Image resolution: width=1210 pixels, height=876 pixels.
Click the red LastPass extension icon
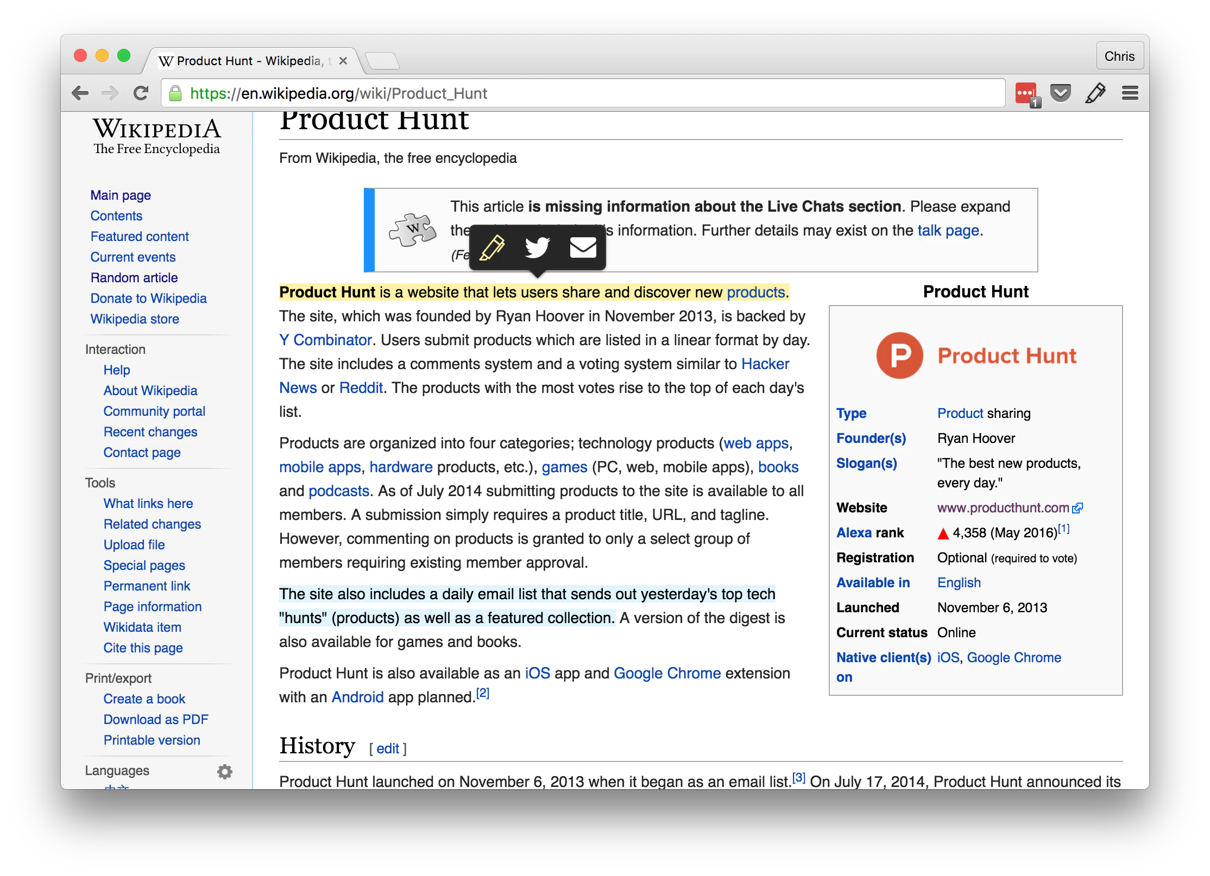coord(1026,93)
